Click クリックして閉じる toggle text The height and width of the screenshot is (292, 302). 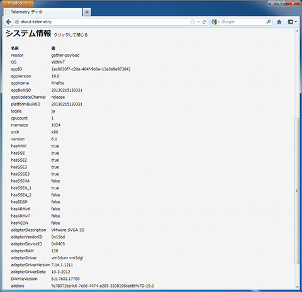pyautogui.click(x=70, y=35)
